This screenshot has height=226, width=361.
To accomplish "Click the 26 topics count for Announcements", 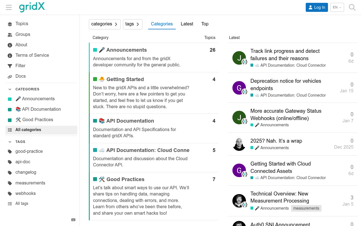I will point(212,50).
